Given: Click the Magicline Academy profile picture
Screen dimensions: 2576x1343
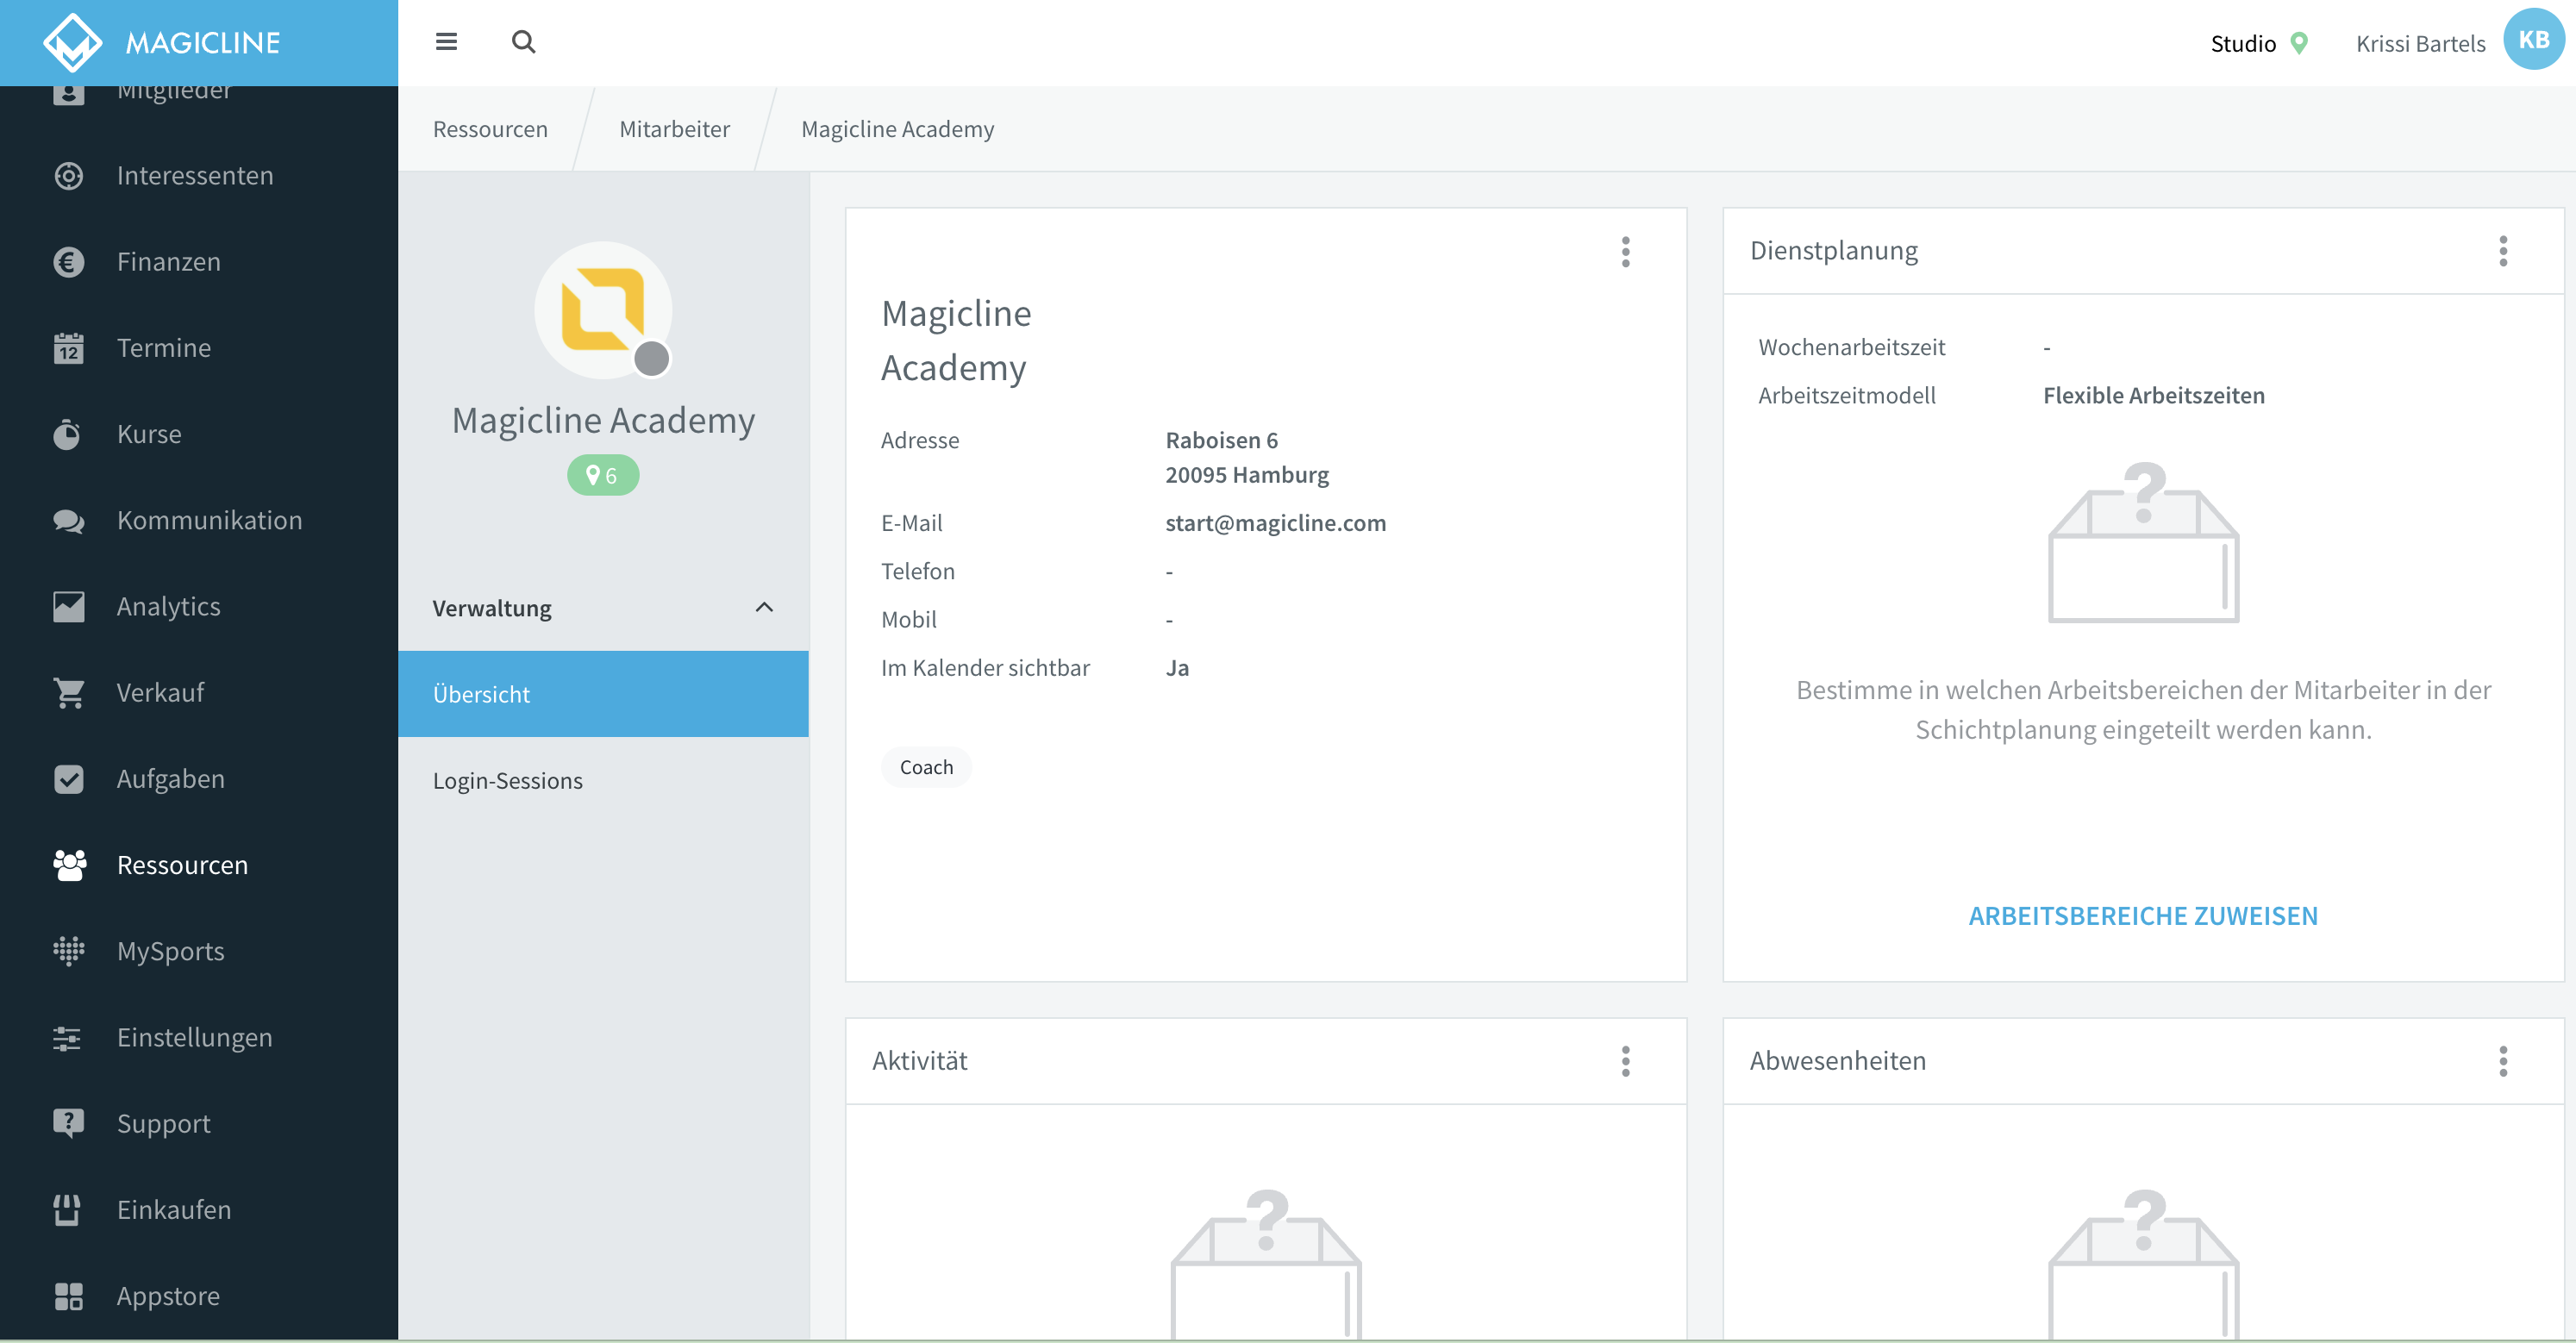Looking at the screenshot, I should [603, 310].
